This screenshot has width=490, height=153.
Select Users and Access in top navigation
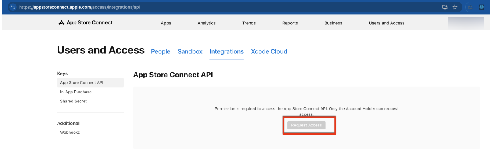tap(386, 23)
